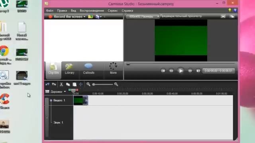The width and height of the screenshot is (255, 143).
Task: Select the dark video thumbnail desktop icon
Action: coord(22,75)
